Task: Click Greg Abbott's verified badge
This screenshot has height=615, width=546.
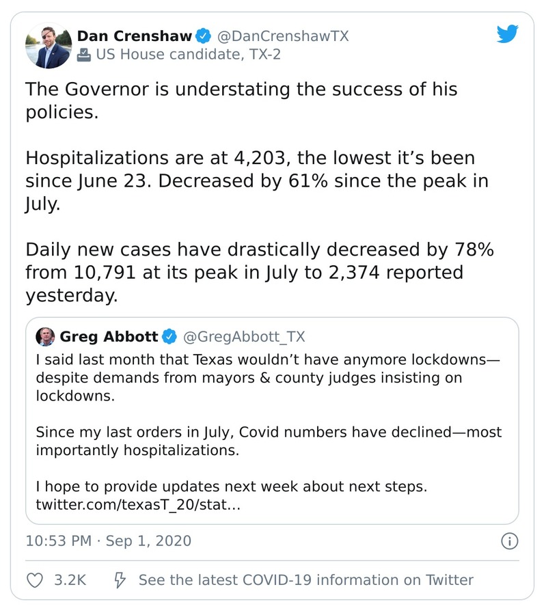Action: (169, 337)
